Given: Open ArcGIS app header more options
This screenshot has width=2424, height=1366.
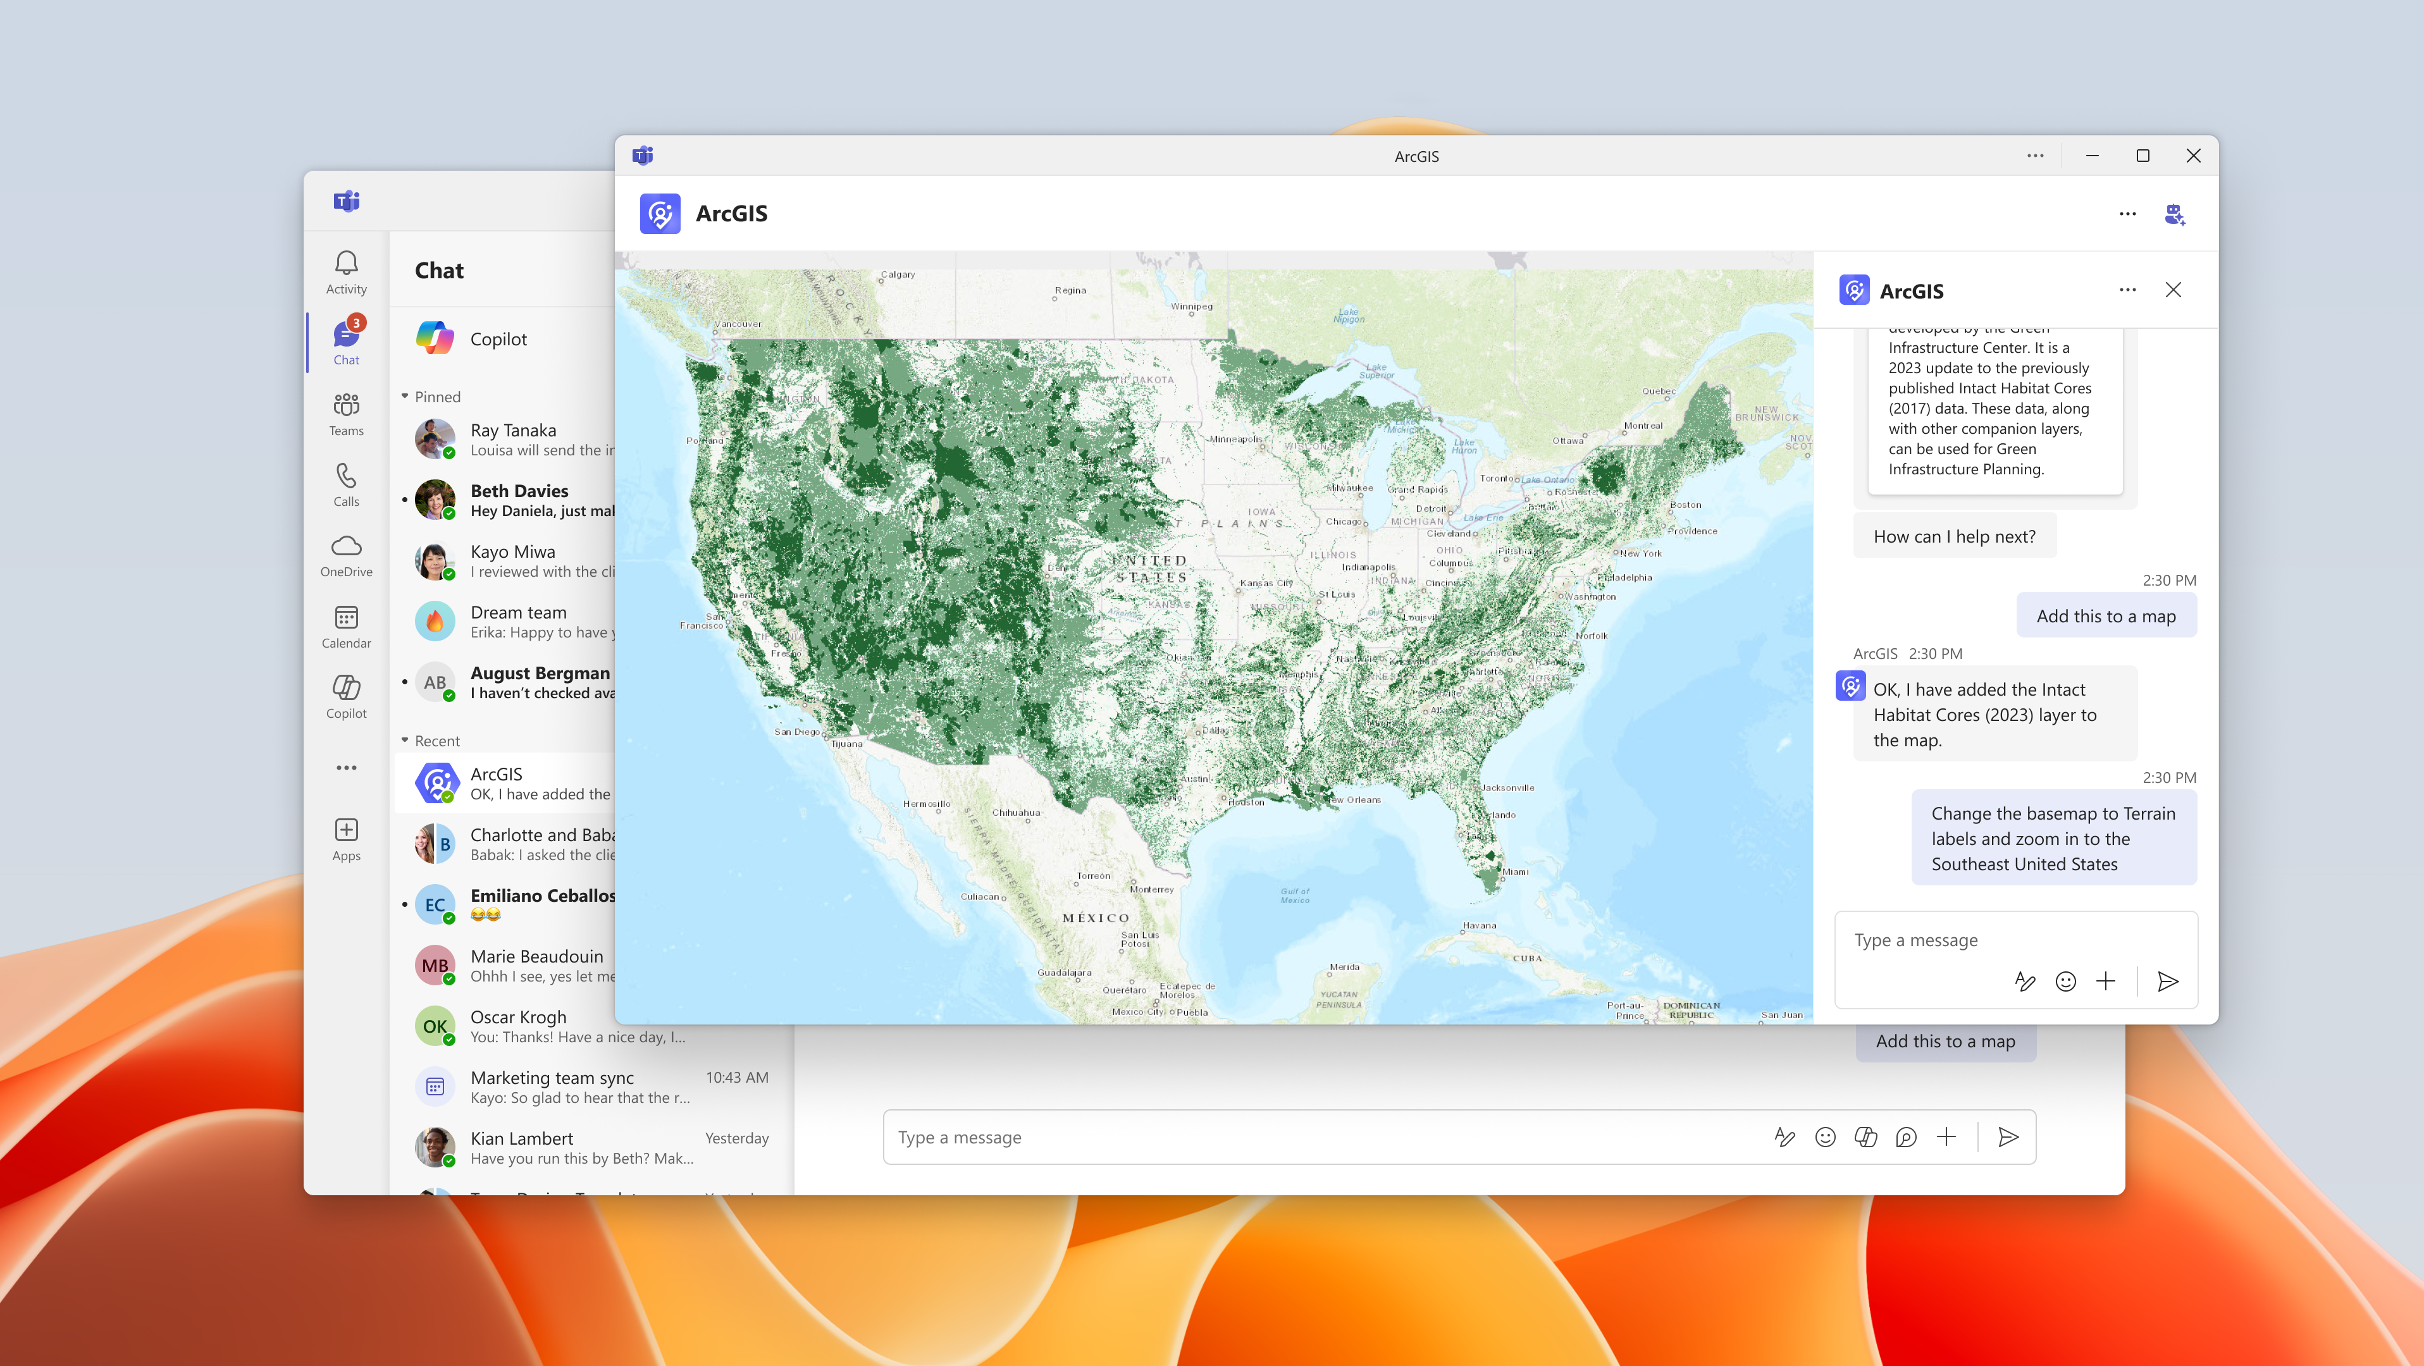Looking at the screenshot, I should click(2127, 214).
